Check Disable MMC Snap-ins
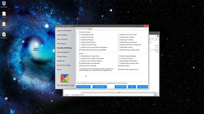The width and height of the screenshot is (204, 114). (119, 47)
